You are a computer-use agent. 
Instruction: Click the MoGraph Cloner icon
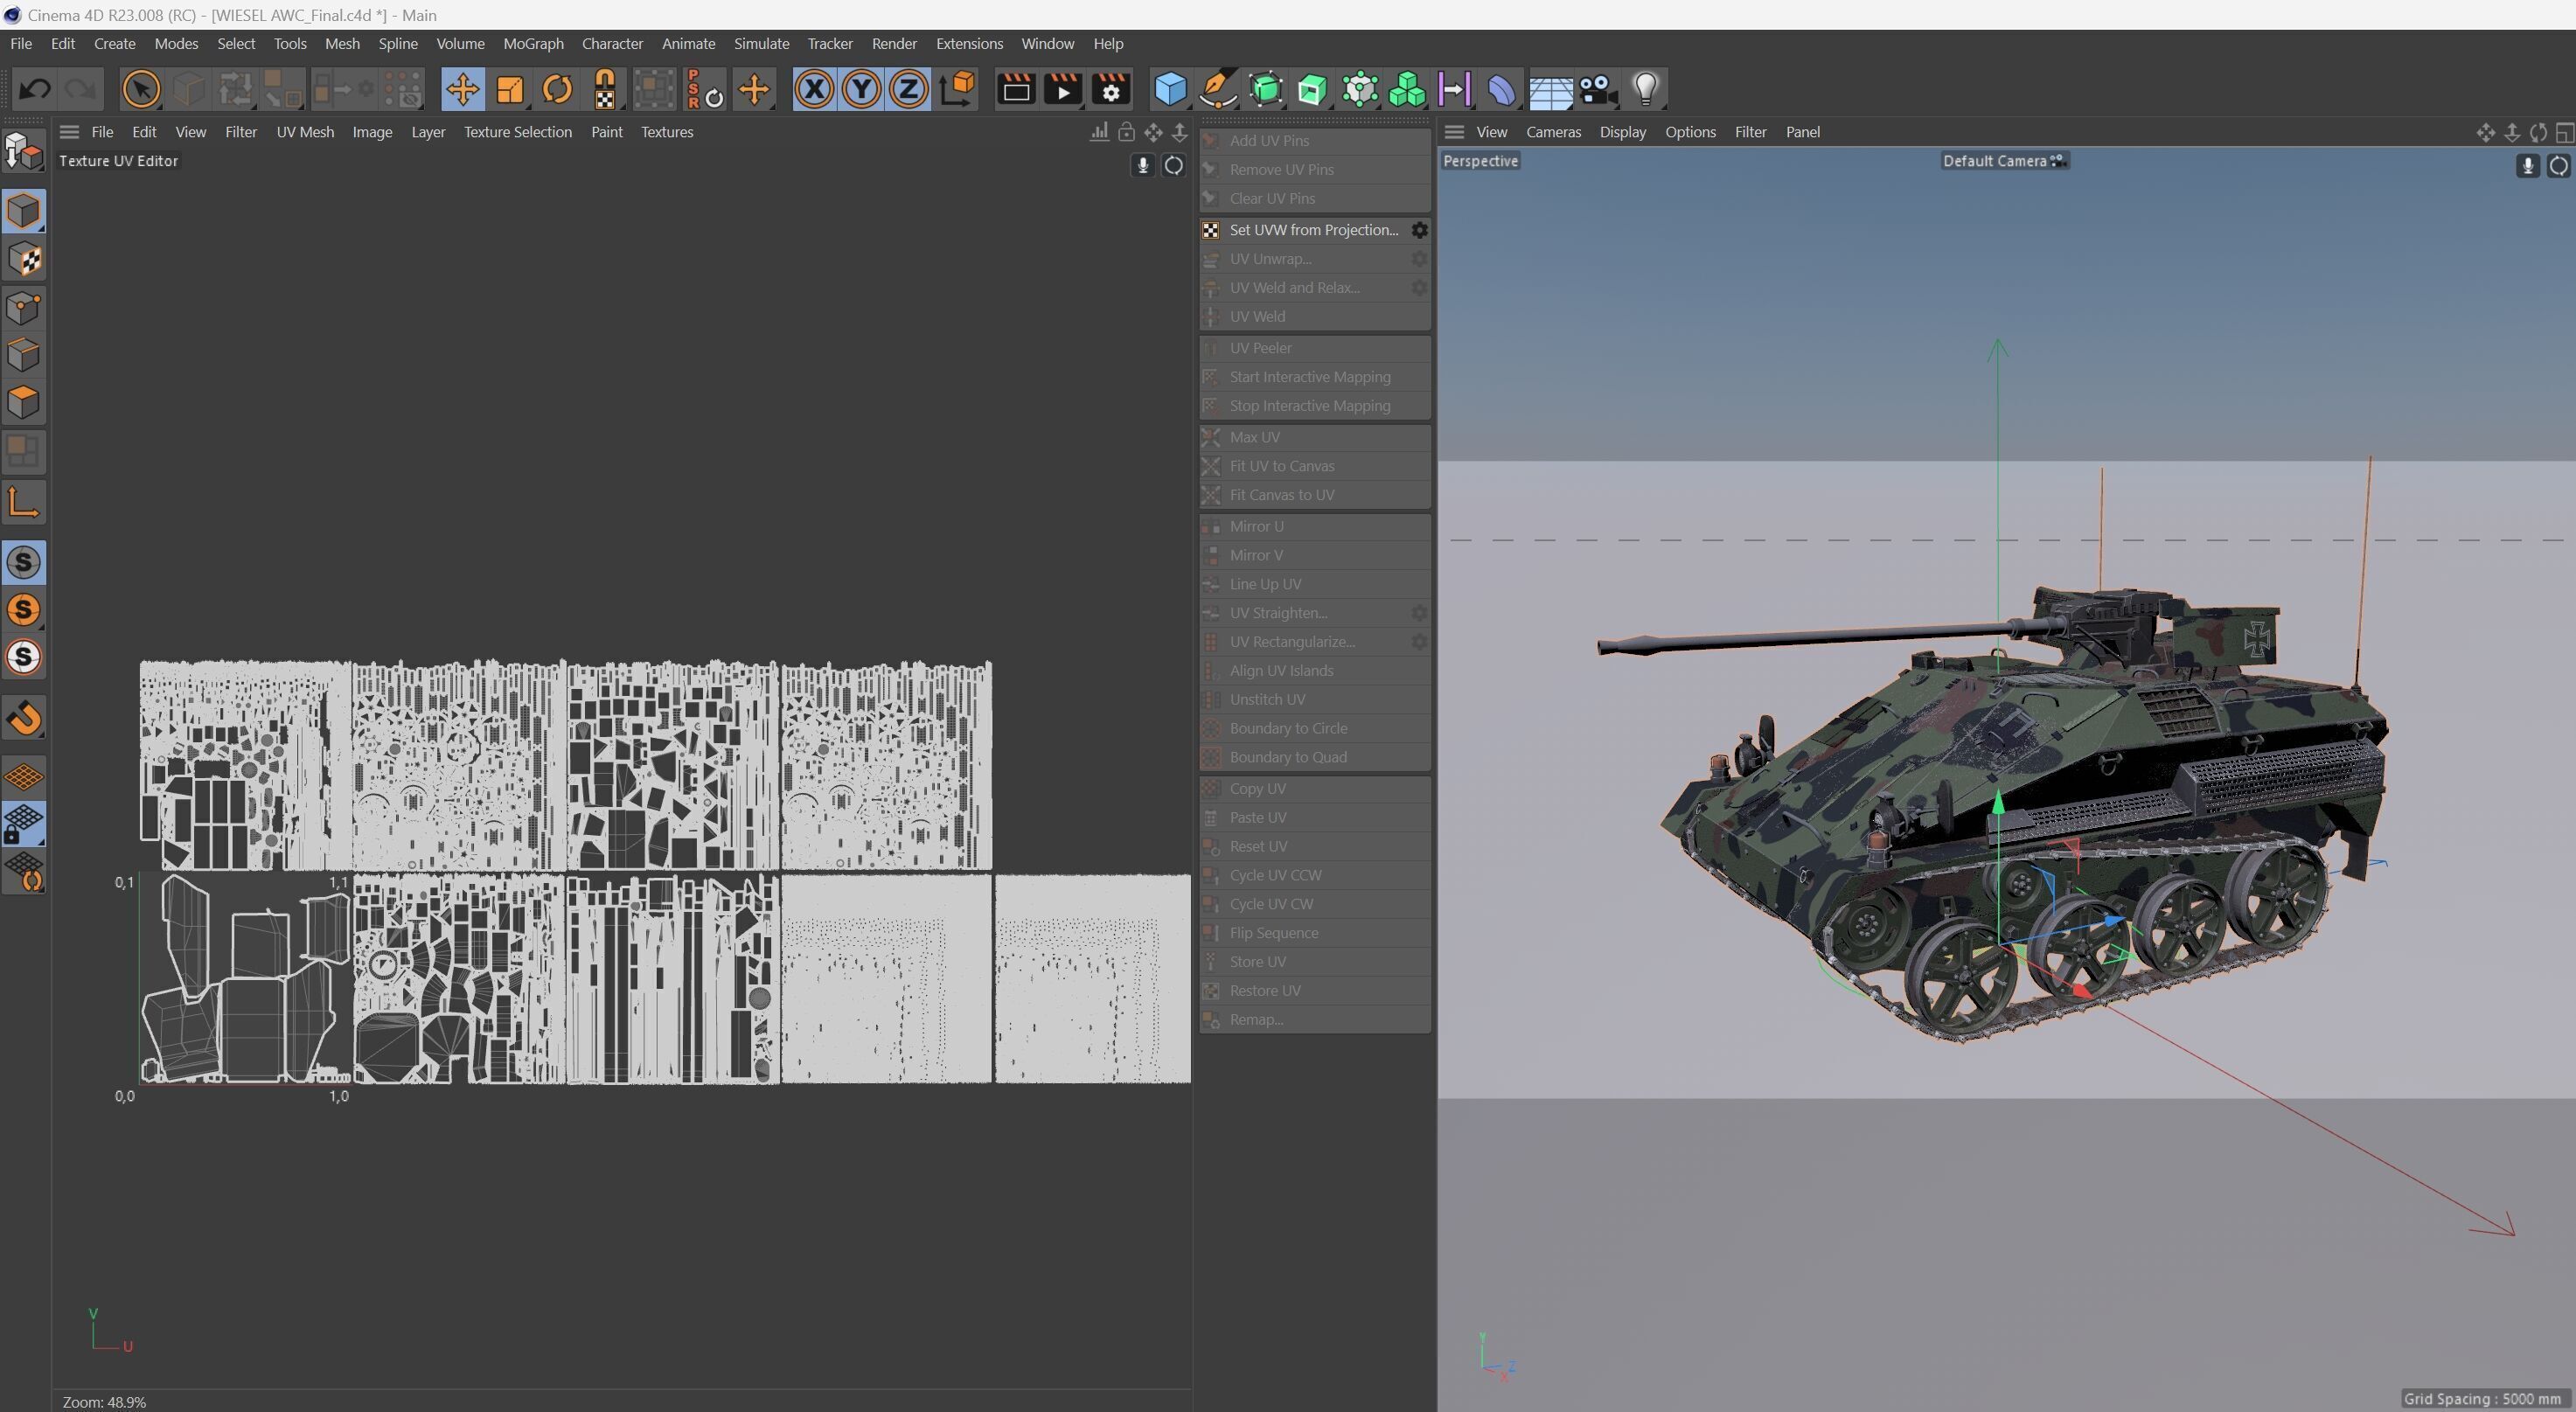[1360, 90]
